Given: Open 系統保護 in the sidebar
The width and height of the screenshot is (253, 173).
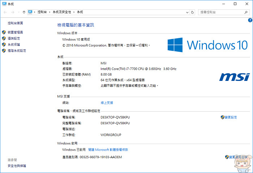Looking at the screenshot, I should [14, 44].
